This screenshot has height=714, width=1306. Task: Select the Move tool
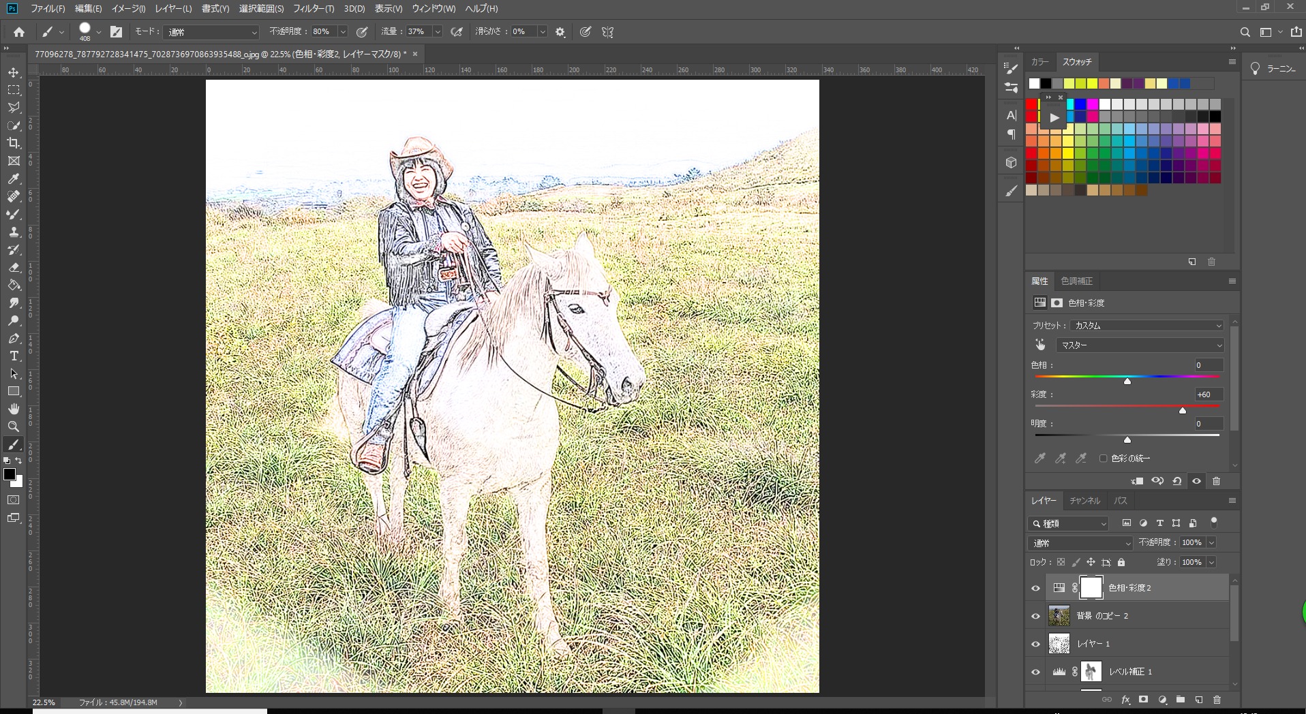[x=14, y=72]
